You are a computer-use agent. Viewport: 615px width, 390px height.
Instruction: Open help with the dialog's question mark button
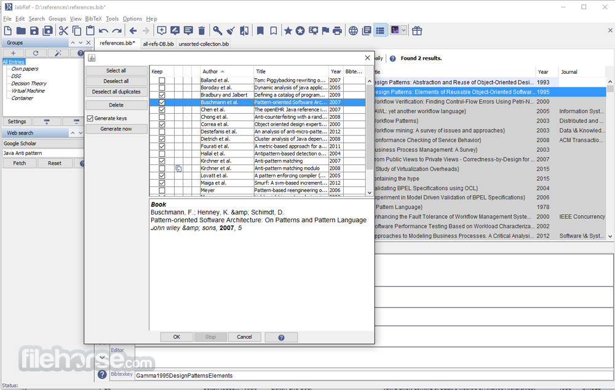click(x=281, y=337)
